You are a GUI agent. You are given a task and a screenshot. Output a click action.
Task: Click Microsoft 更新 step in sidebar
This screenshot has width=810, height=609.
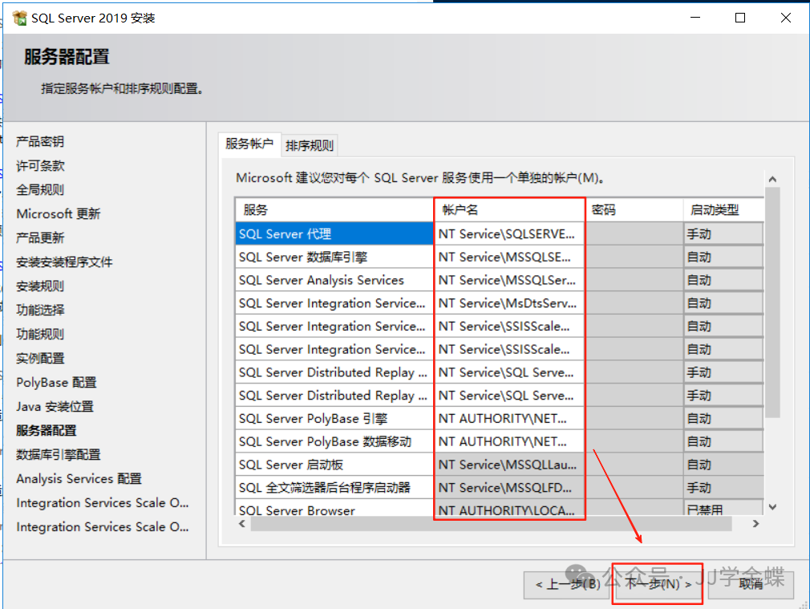[58, 214]
